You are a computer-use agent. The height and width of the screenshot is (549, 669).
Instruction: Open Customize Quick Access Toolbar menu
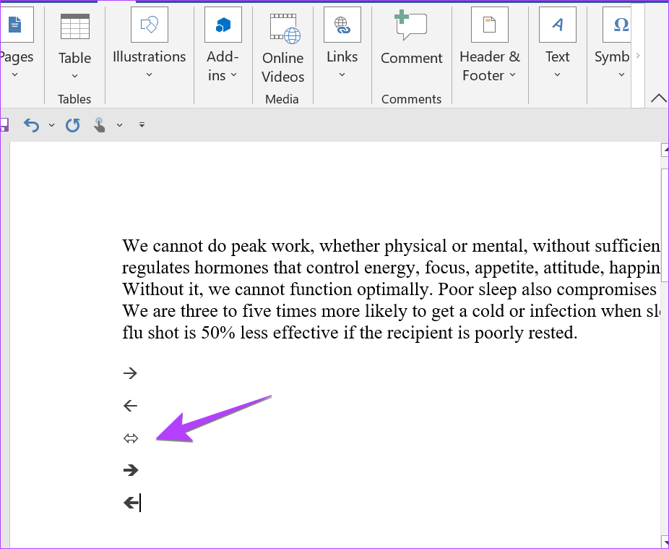click(142, 125)
